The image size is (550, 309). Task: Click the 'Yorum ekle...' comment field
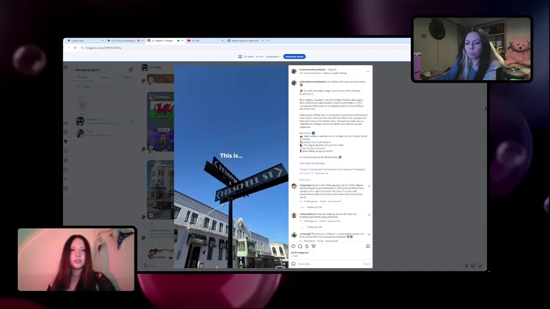329,264
